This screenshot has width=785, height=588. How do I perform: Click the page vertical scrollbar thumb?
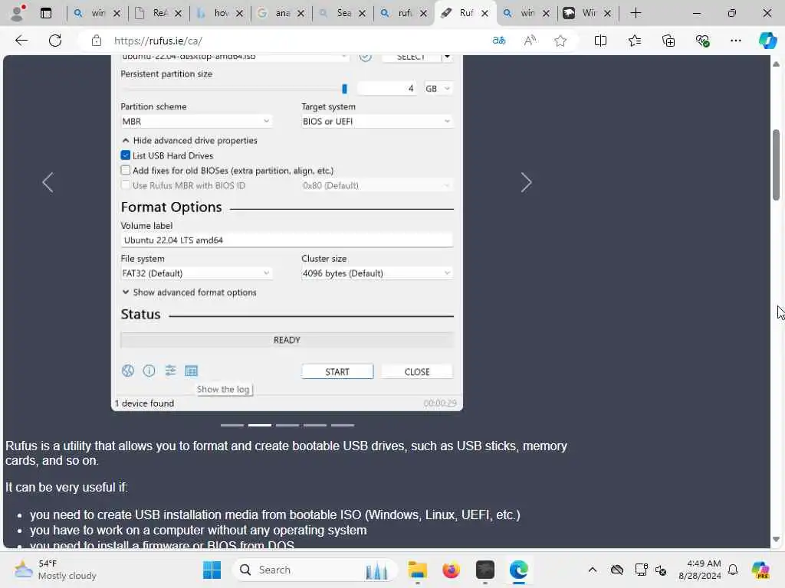(x=776, y=165)
